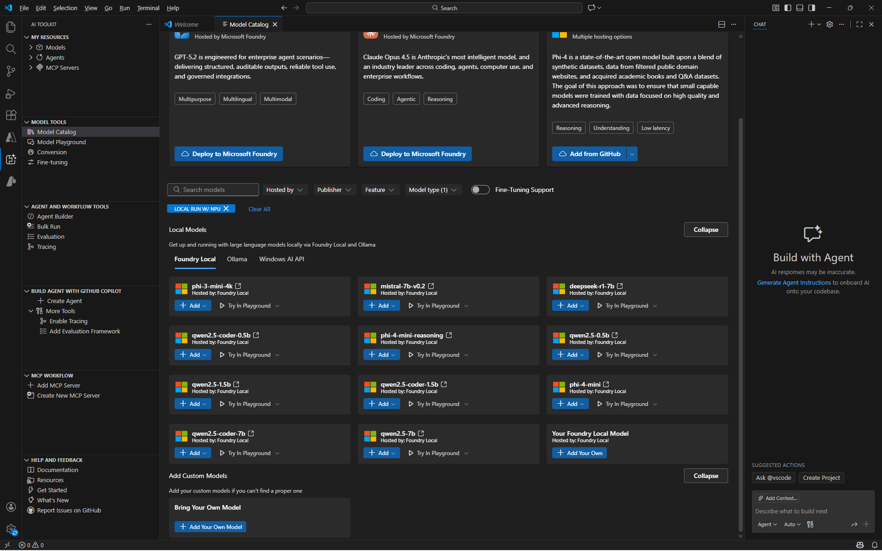Click the Search models input field
882x551 pixels.
click(216, 190)
